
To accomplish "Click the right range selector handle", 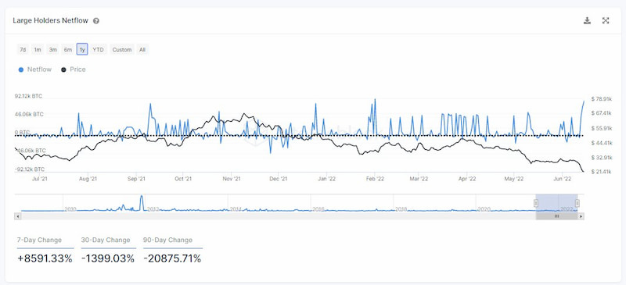I will pyautogui.click(x=577, y=203).
